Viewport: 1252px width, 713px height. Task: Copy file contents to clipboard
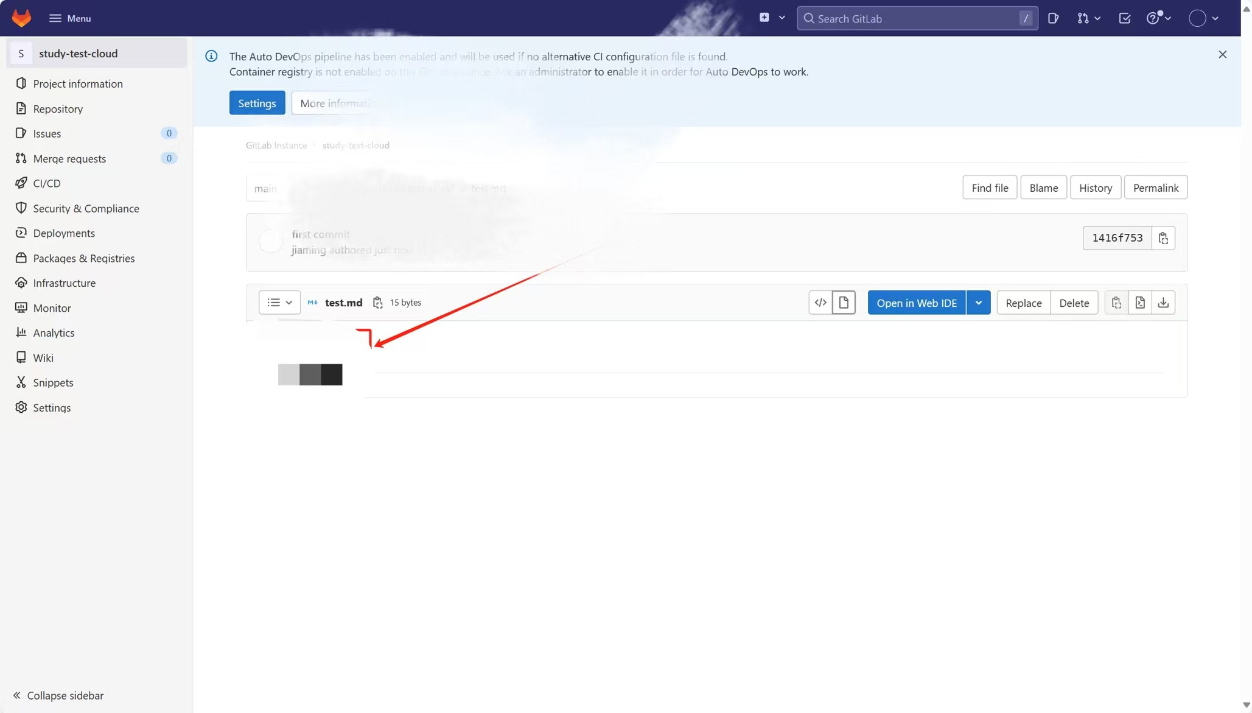click(1116, 303)
